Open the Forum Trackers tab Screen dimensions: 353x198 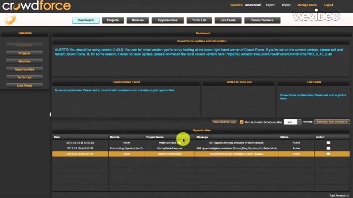(262, 20)
